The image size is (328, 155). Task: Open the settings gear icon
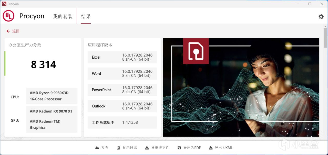coord(321,17)
